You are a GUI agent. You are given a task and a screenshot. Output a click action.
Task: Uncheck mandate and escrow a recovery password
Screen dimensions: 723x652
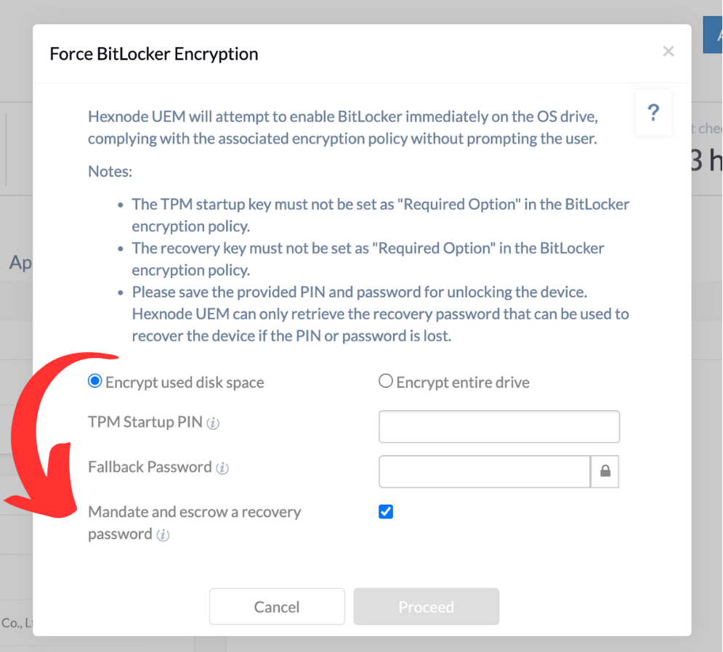386,512
